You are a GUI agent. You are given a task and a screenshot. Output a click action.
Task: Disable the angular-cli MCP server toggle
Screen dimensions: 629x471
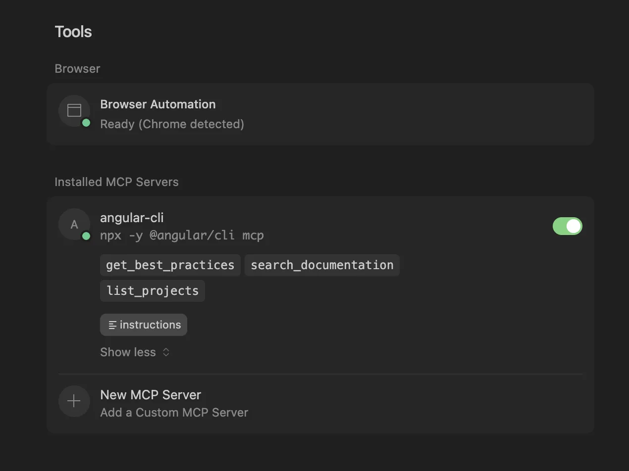(567, 226)
